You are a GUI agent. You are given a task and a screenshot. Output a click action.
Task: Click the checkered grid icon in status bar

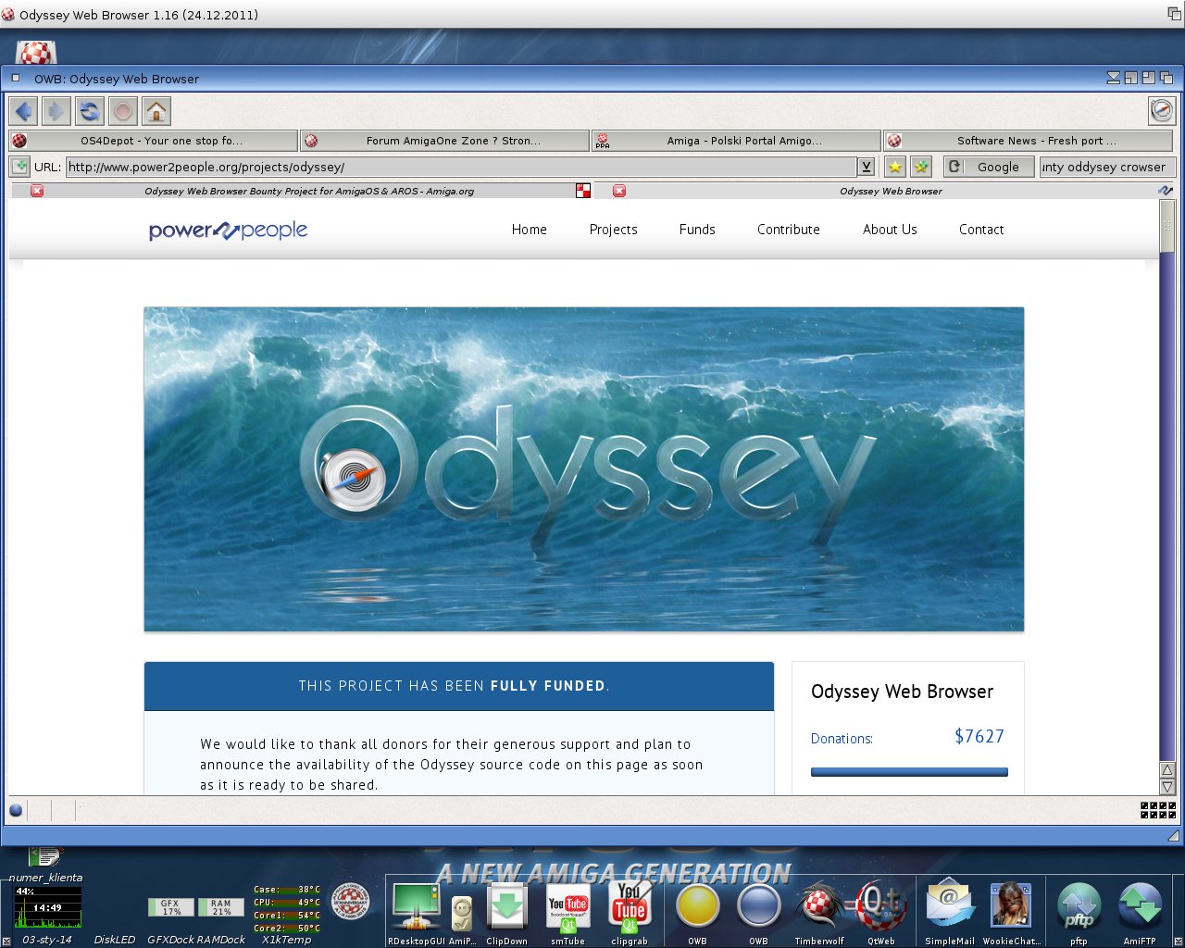click(x=1158, y=811)
